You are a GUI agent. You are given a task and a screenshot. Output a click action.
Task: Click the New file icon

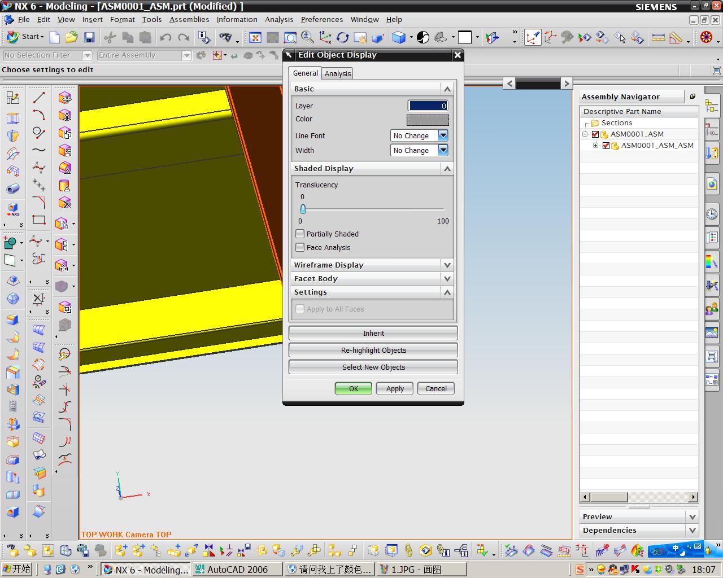coord(55,37)
